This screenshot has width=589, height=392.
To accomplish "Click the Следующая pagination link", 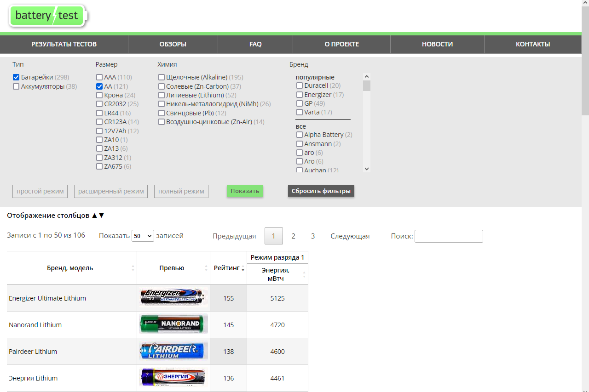I will (350, 236).
